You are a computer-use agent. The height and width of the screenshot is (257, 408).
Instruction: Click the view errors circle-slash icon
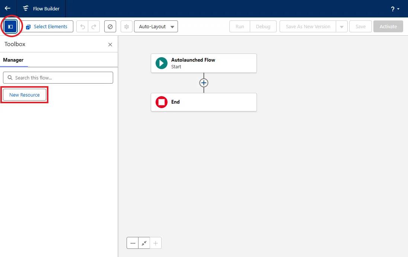coord(110,26)
